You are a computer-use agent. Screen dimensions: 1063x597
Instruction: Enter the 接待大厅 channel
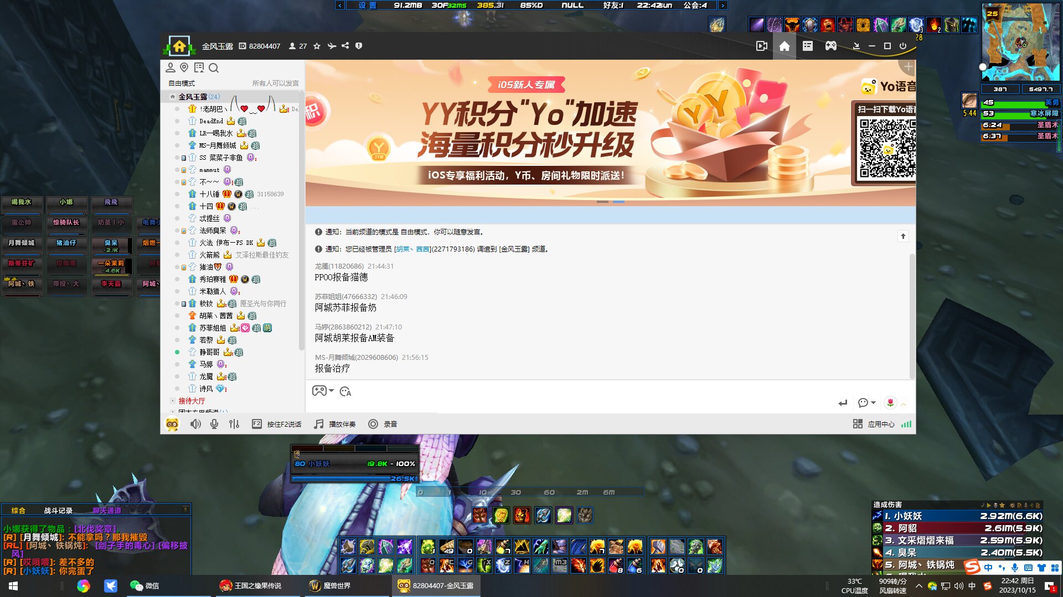(x=191, y=401)
